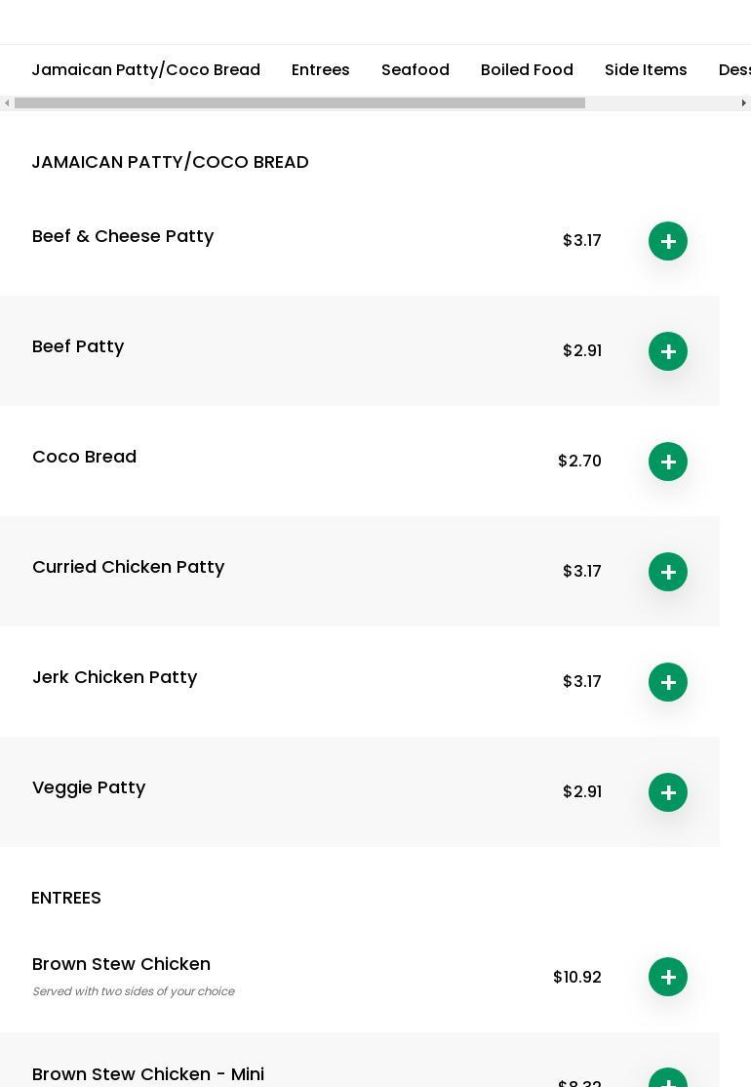751x1087 pixels.
Task: Add Jerk Chicken Patty to order
Action: (x=668, y=682)
